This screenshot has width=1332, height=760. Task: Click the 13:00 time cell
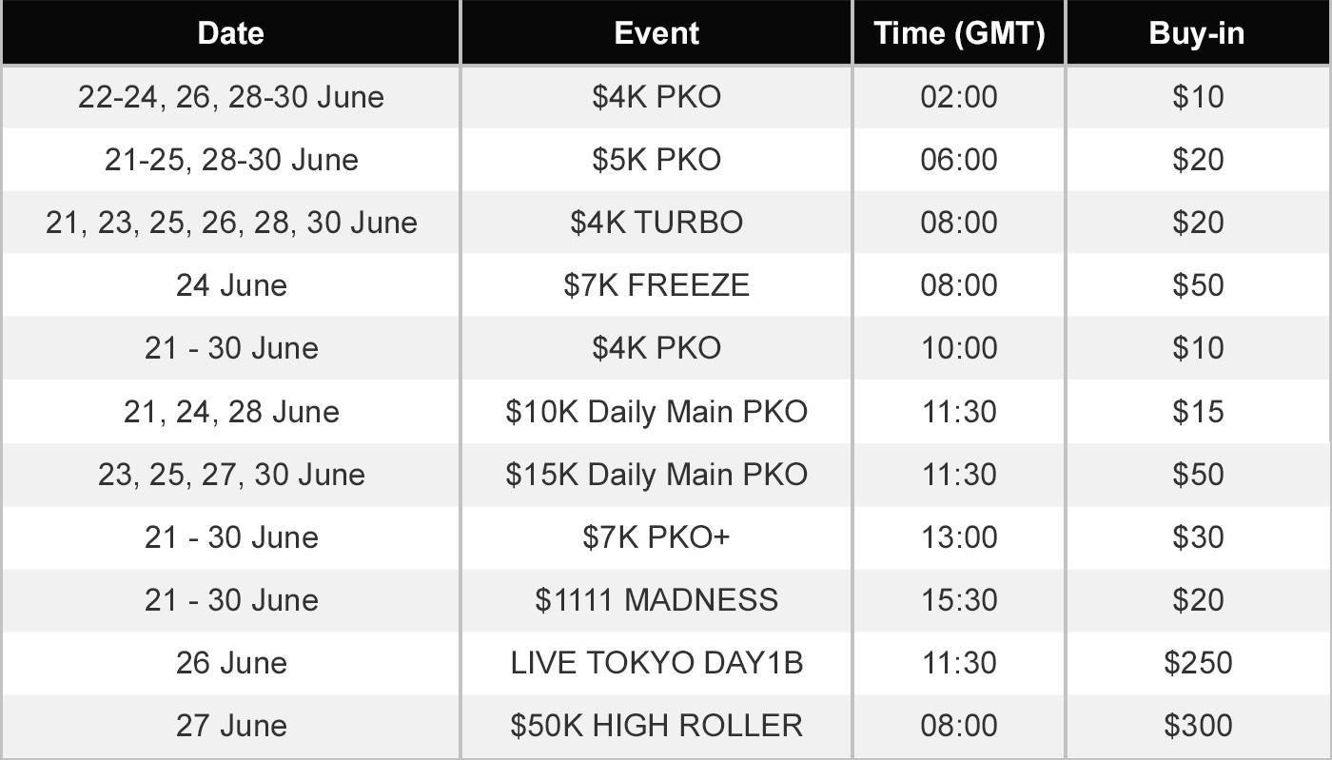(x=959, y=537)
